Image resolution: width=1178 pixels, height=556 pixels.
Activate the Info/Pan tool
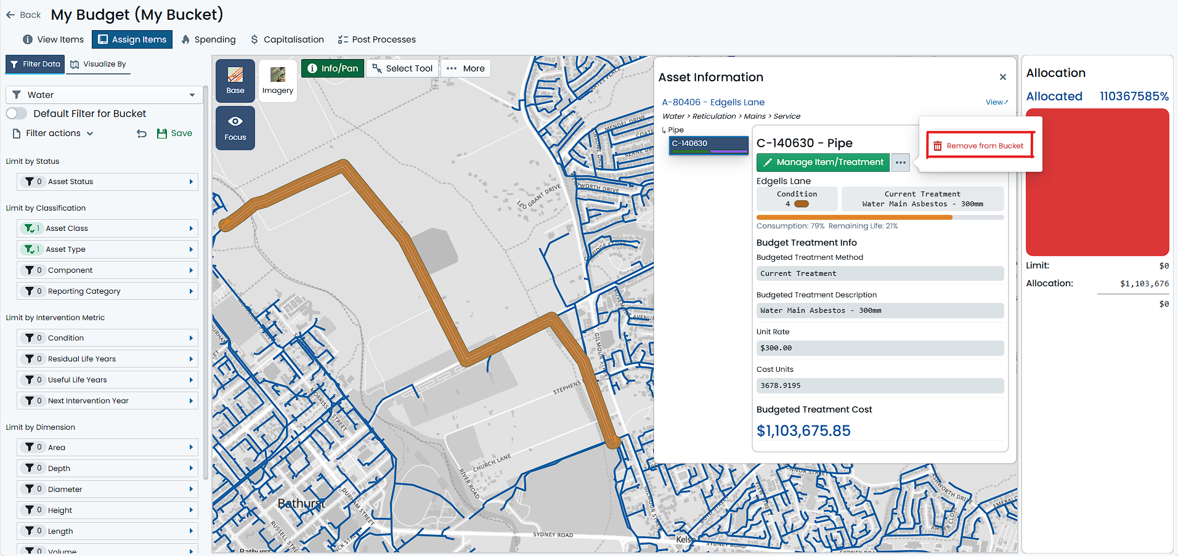click(x=333, y=68)
